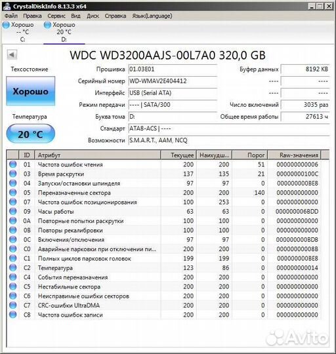Click the ID column header
Screen dimensions: 336x354
point(27,155)
